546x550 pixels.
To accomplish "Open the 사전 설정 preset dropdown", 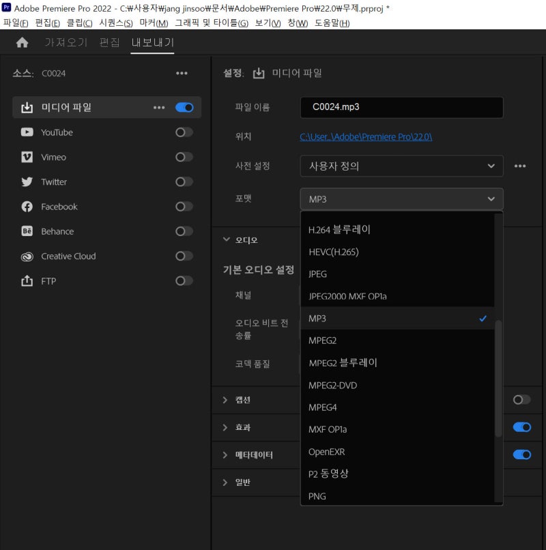I will 402,166.
